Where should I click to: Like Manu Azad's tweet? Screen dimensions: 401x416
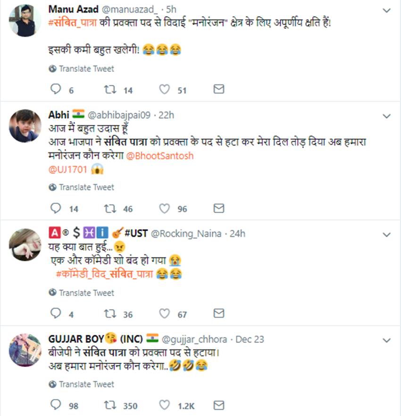pos(164,90)
